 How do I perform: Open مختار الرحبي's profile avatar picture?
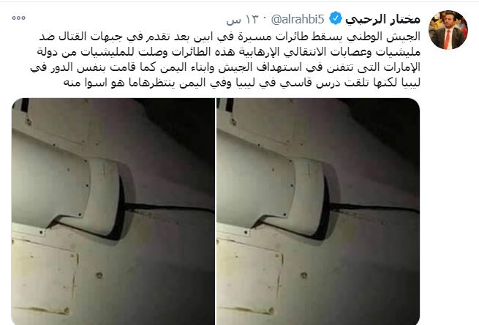448,30
